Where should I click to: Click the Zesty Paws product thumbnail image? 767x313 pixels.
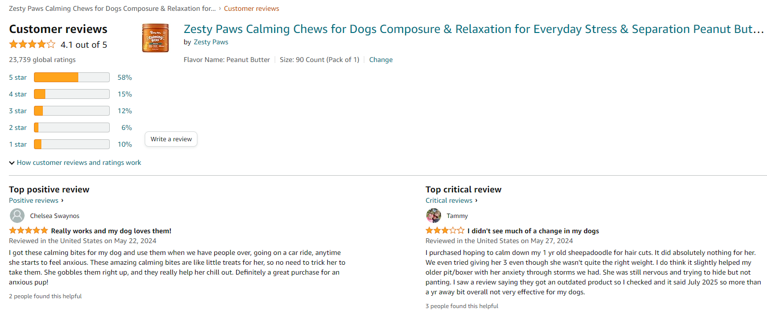155,38
